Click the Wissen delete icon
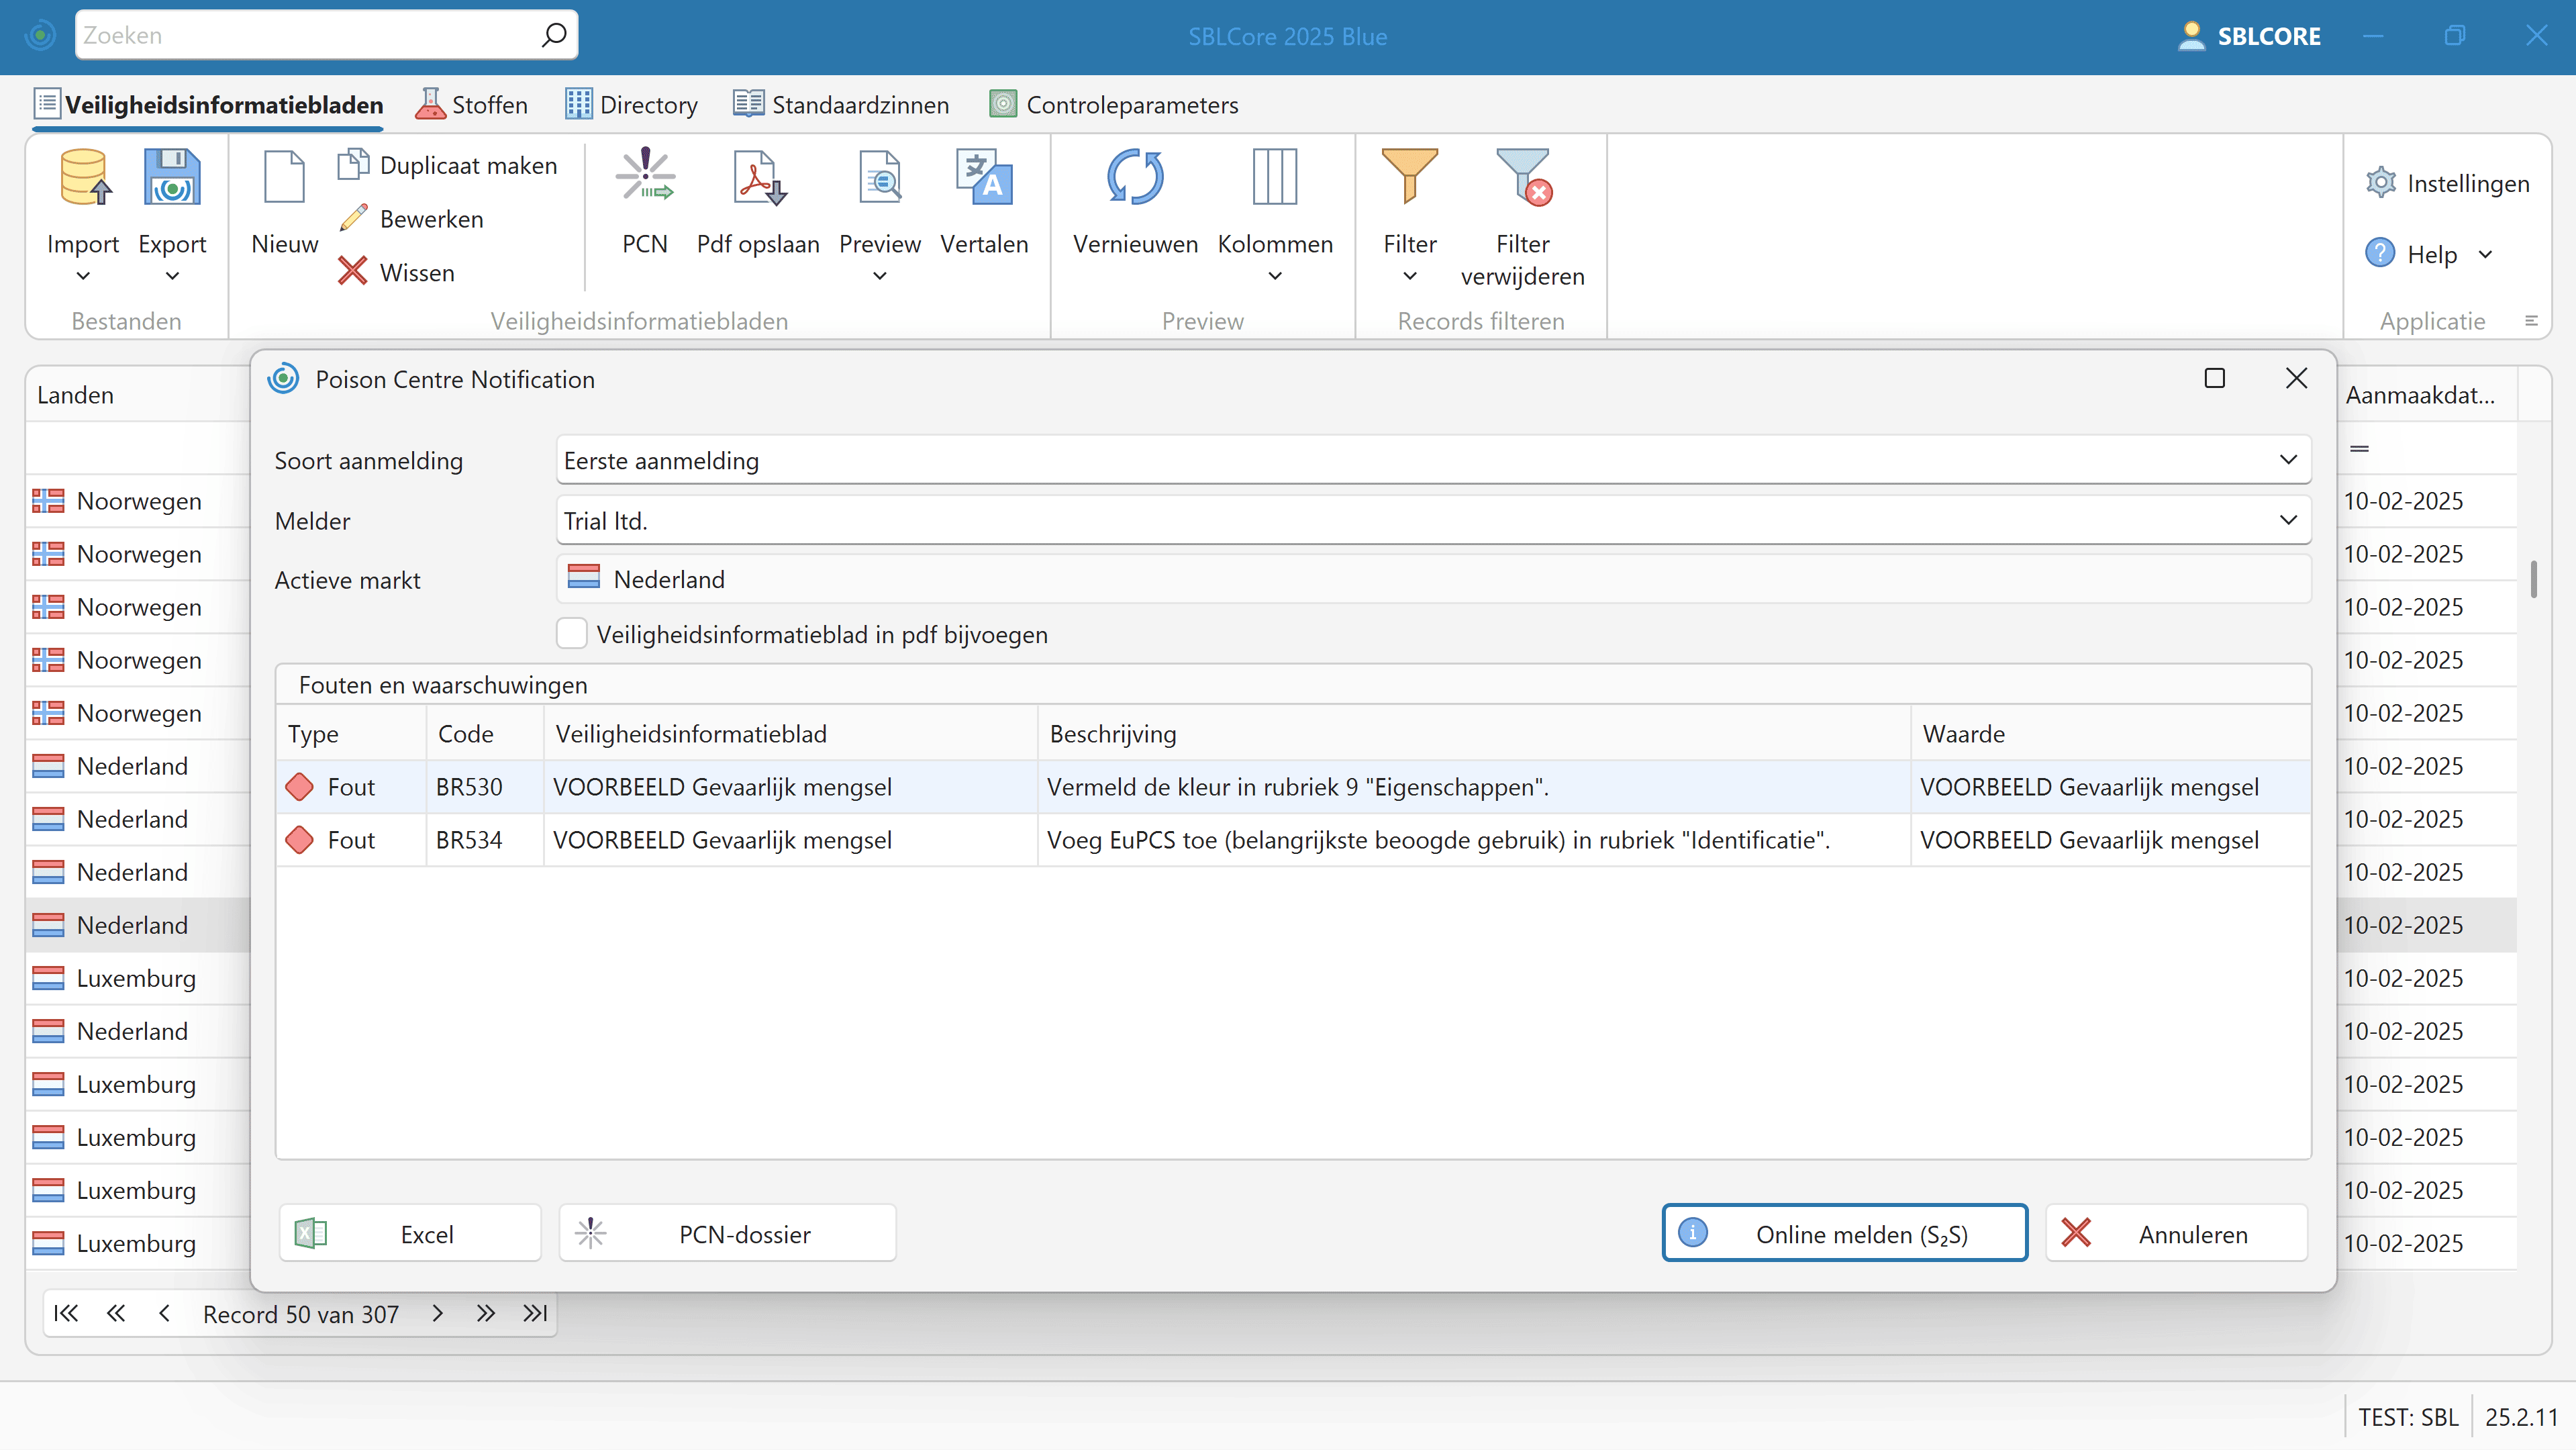This screenshot has width=2576, height=1450. 352,272
